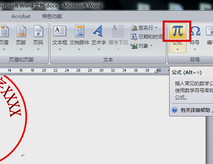213x164 pixels.
Task: Expand the Symbol (符号) dropdown arrow
Action: click(195, 49)
